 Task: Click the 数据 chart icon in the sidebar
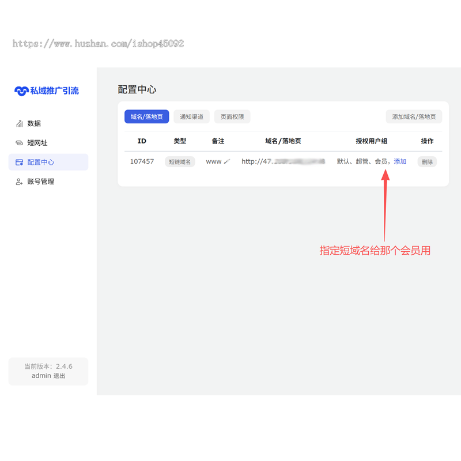19,123
